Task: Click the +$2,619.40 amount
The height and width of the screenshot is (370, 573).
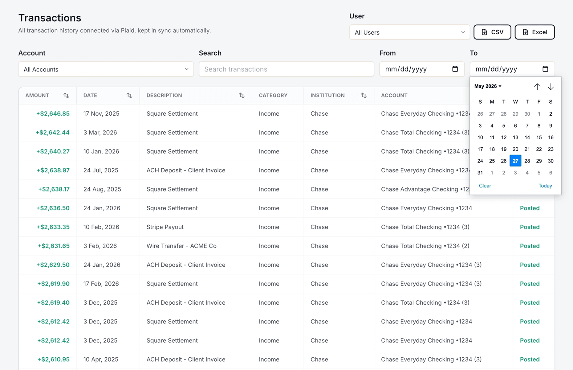Action: coord(53,302)
